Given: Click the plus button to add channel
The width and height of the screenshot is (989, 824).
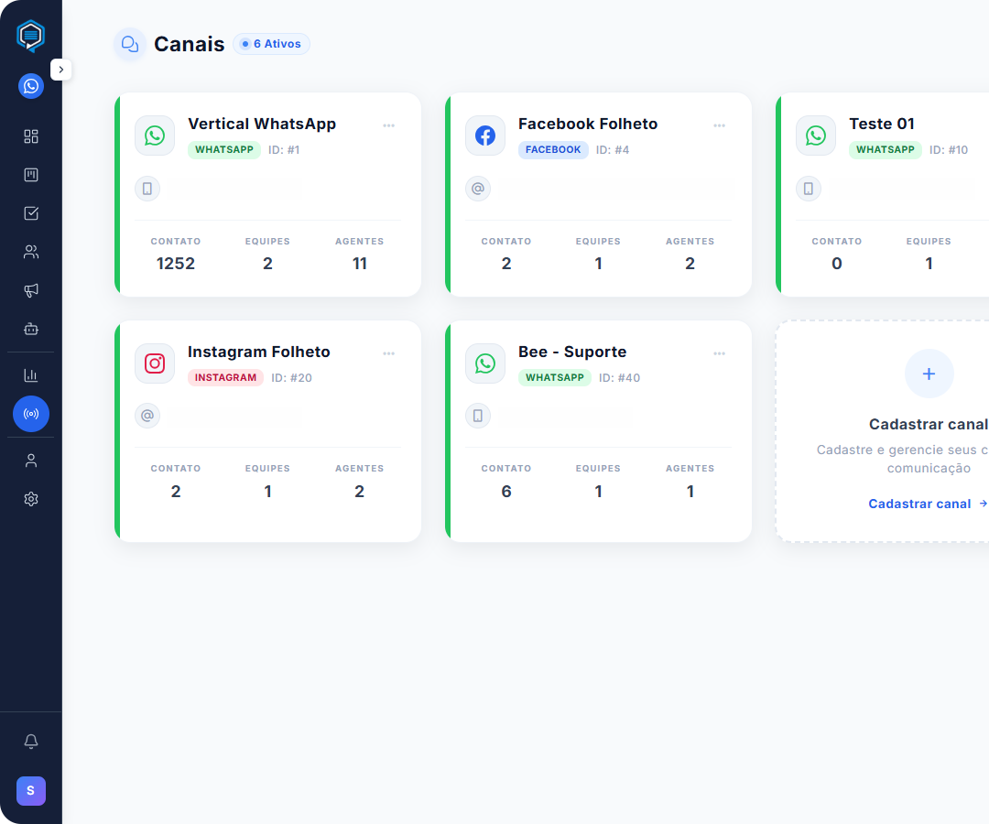Looking at the screenshot, I should pyautogui.click(x=929, y=374).
